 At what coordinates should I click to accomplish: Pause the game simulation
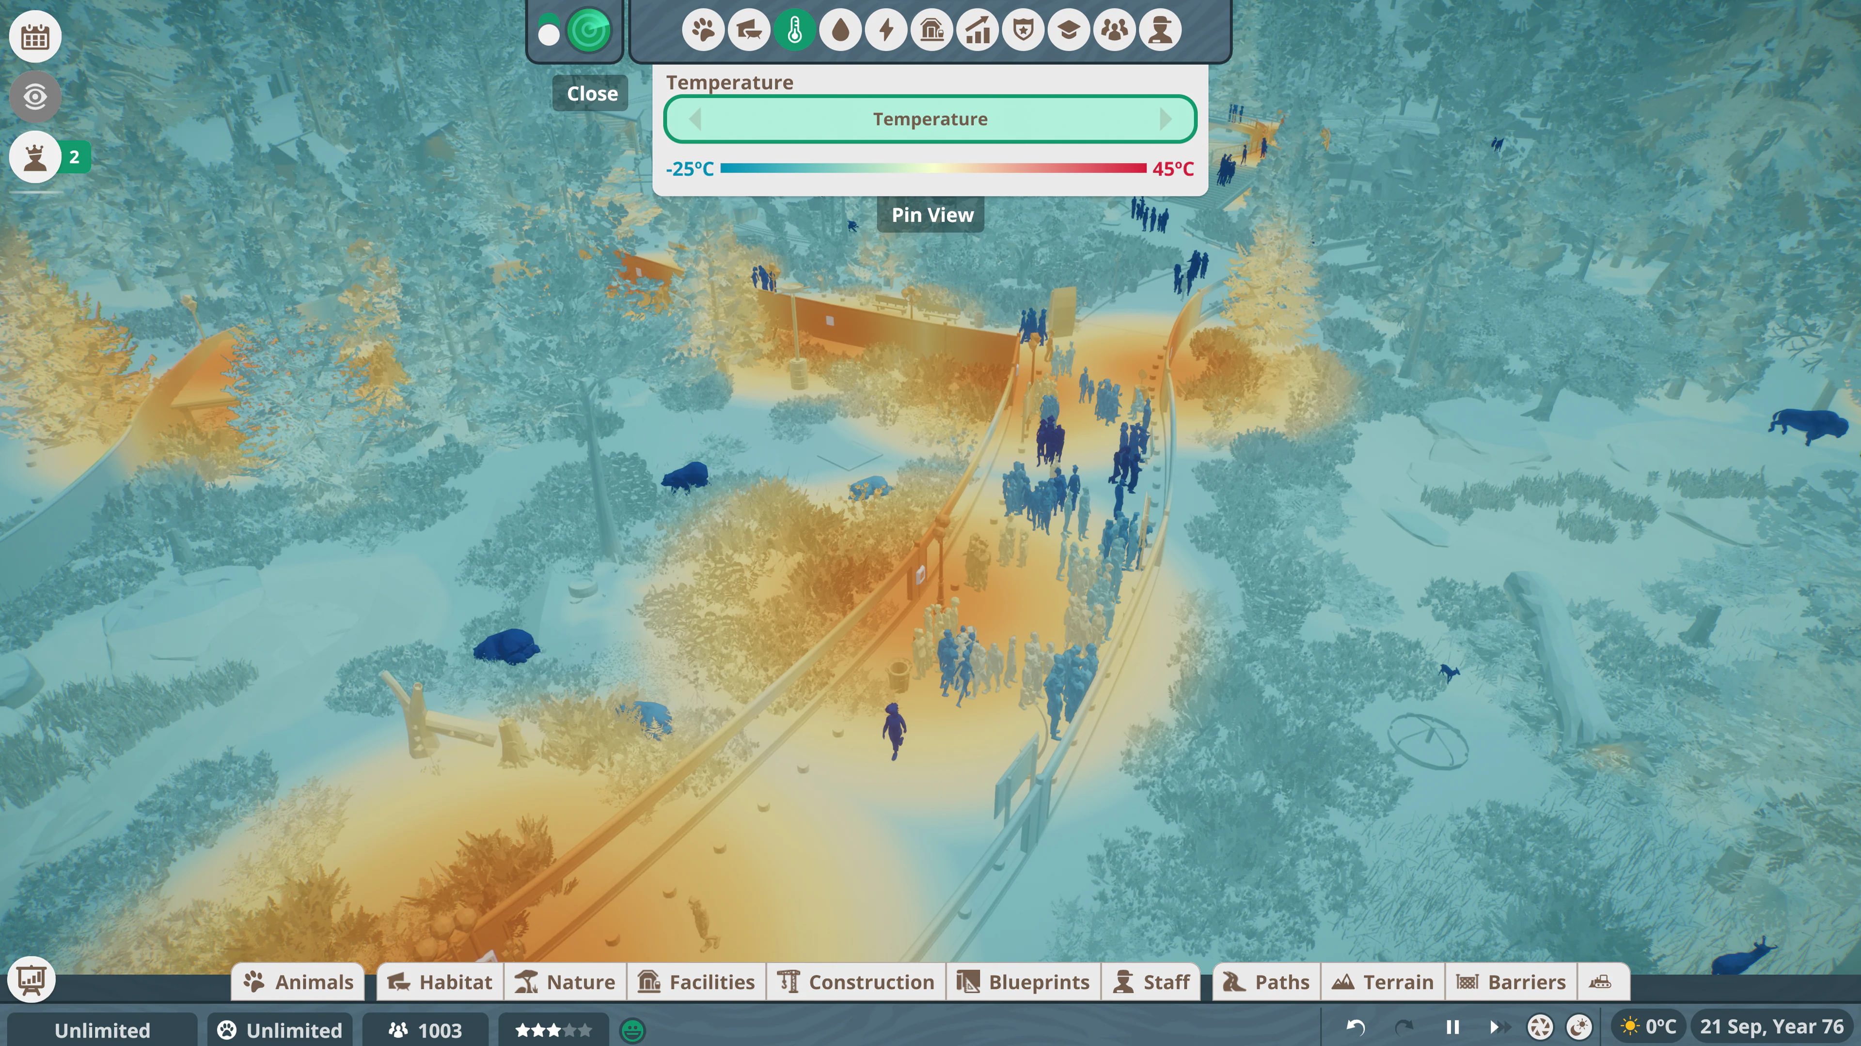coord(1452,1027)
